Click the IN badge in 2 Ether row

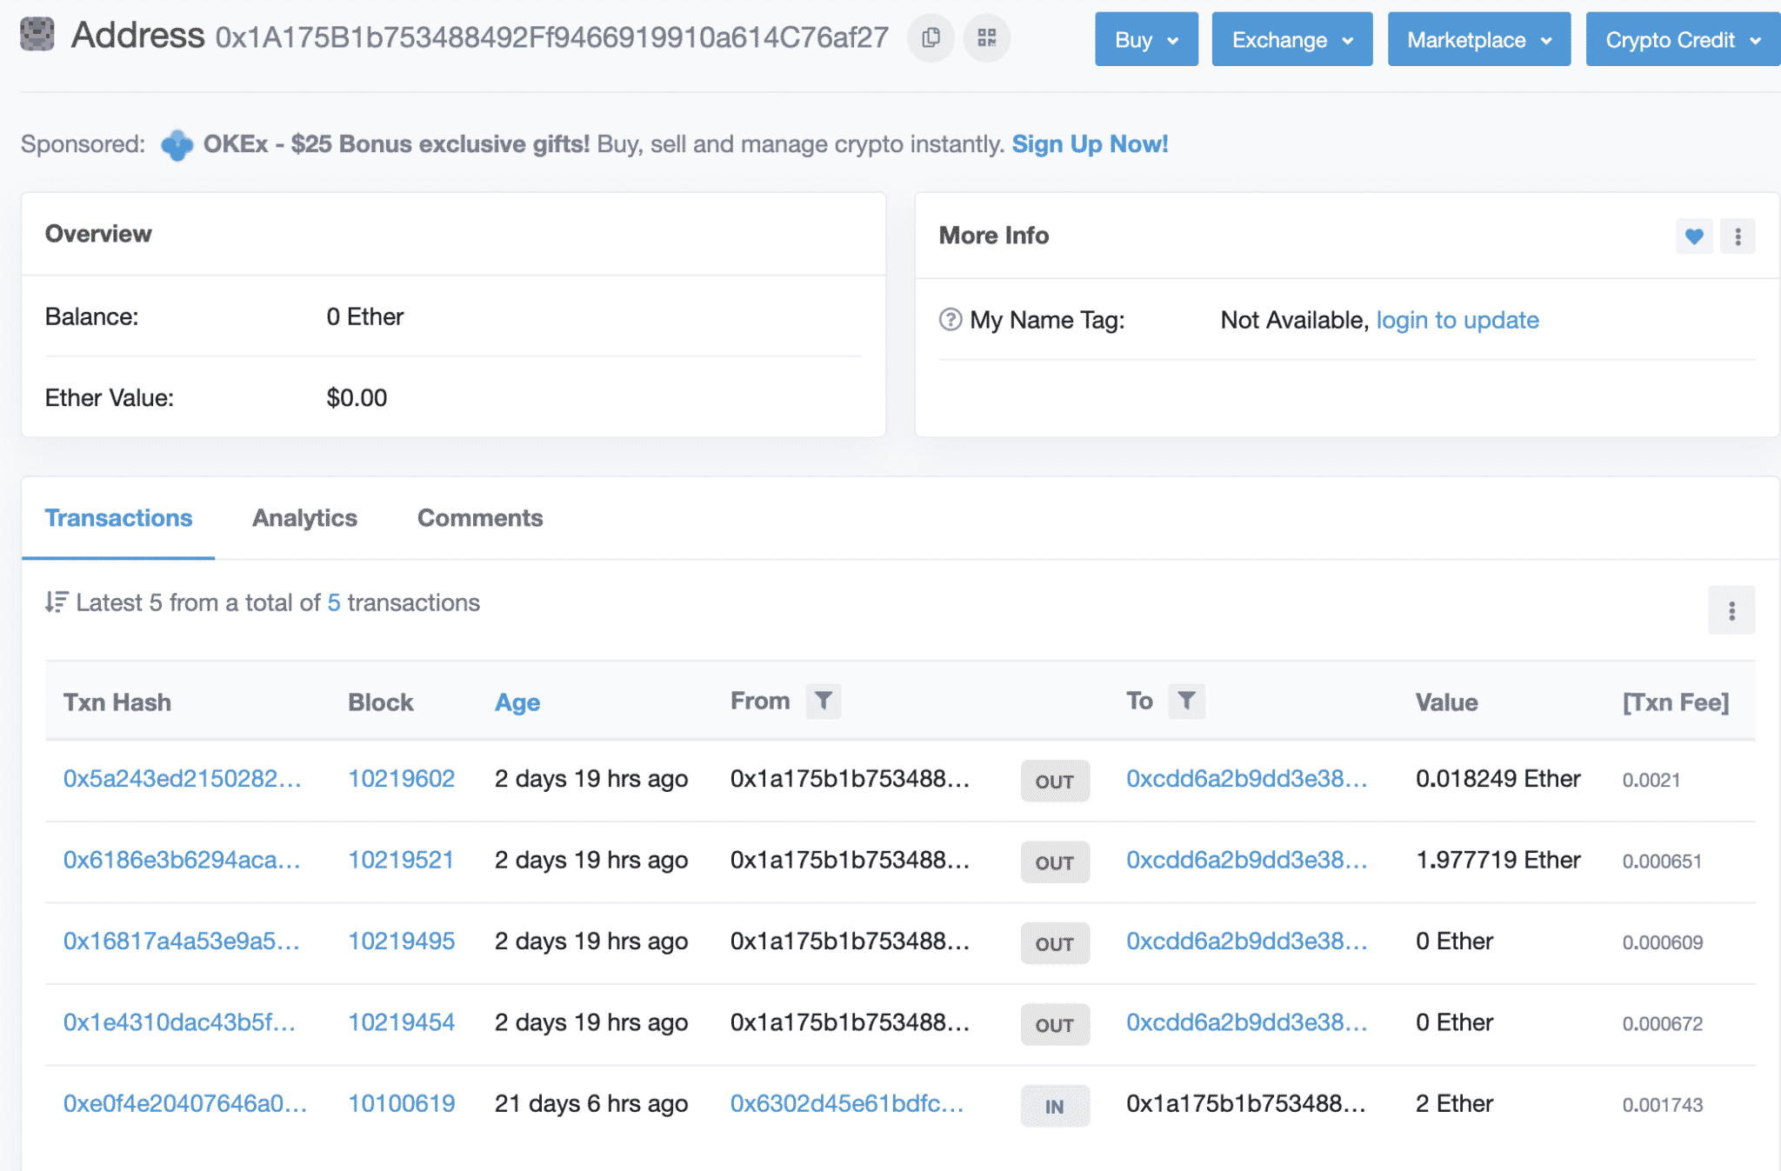click(1055, 1106)
